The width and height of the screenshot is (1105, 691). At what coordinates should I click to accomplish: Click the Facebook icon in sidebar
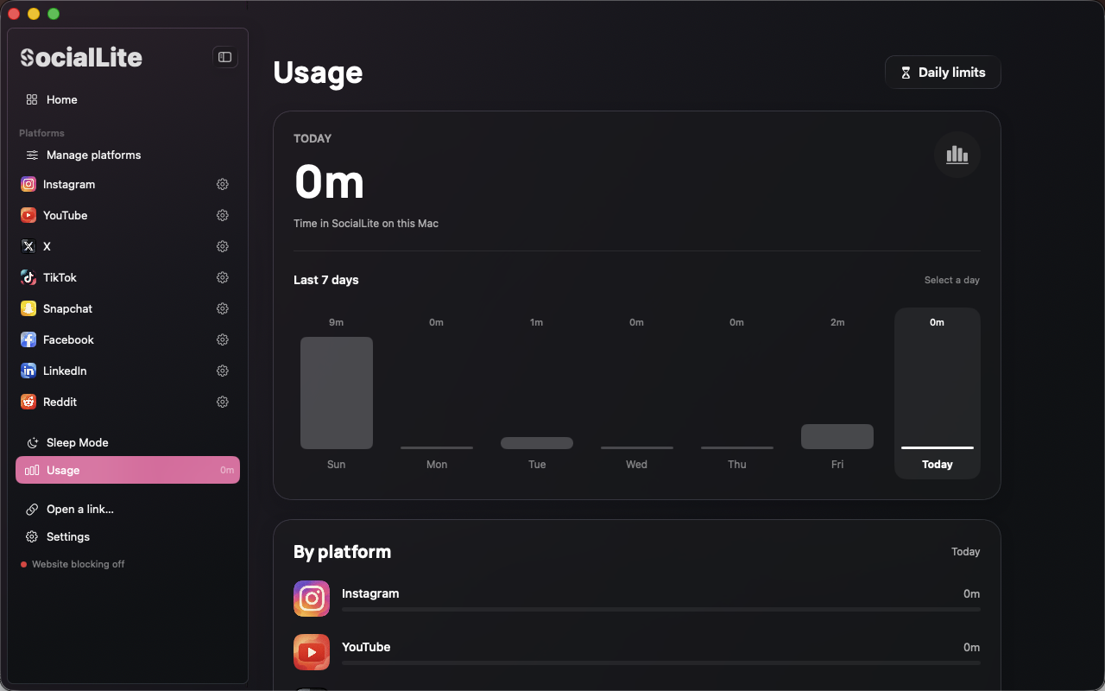(x=28, y=339)
